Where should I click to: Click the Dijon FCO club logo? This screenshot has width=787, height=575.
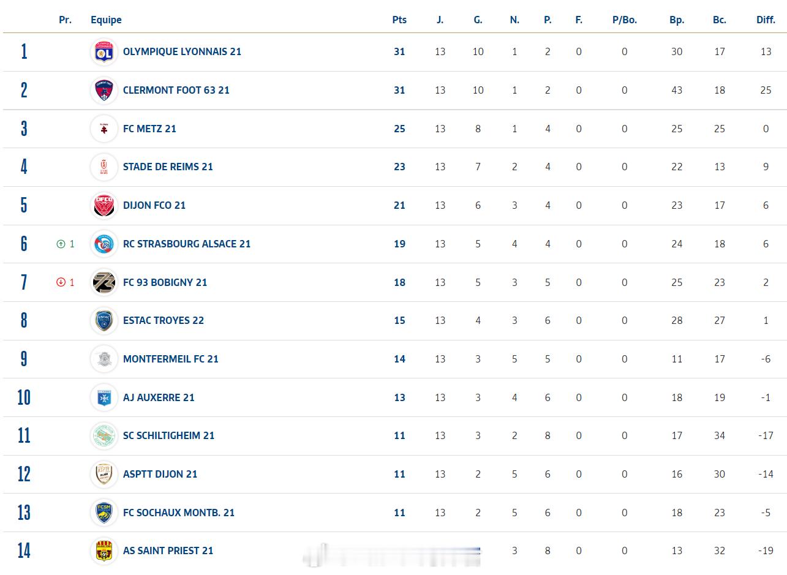(104, 206)
